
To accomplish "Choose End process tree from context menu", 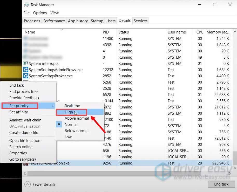I will pos(23,92).
